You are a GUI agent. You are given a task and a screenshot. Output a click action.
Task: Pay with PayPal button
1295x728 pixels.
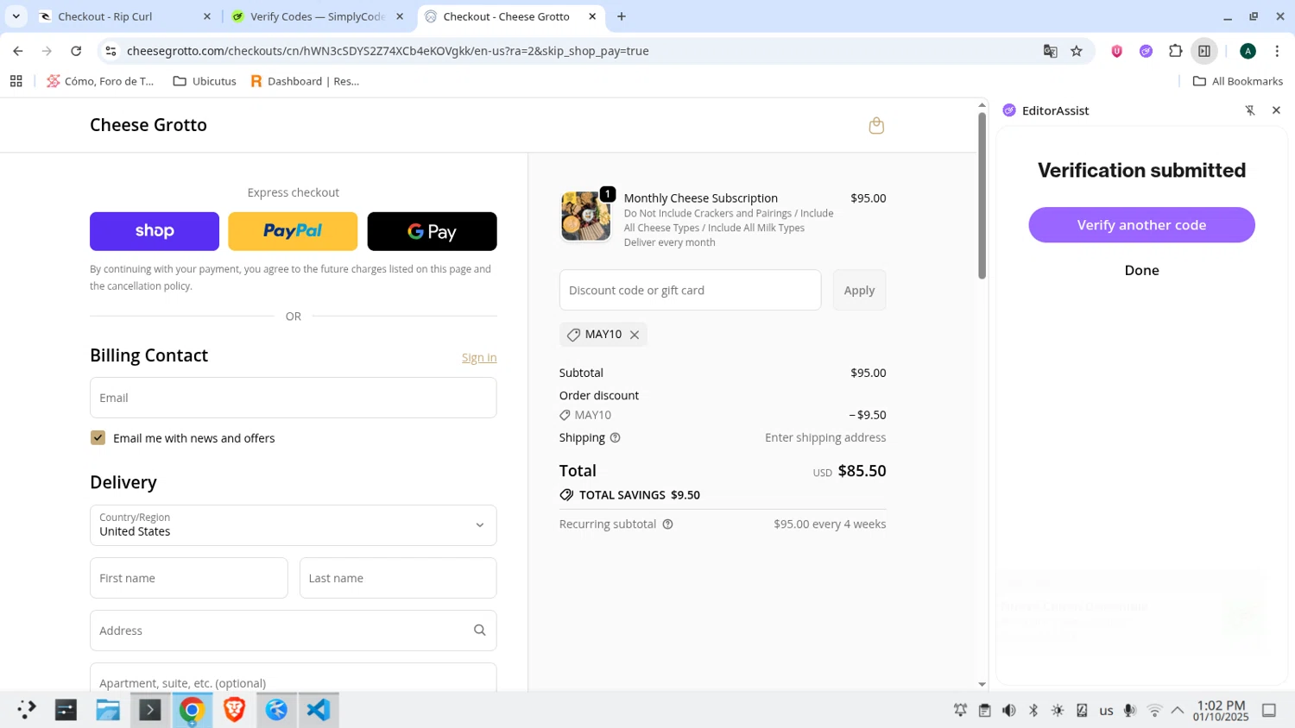coord(293,231)
